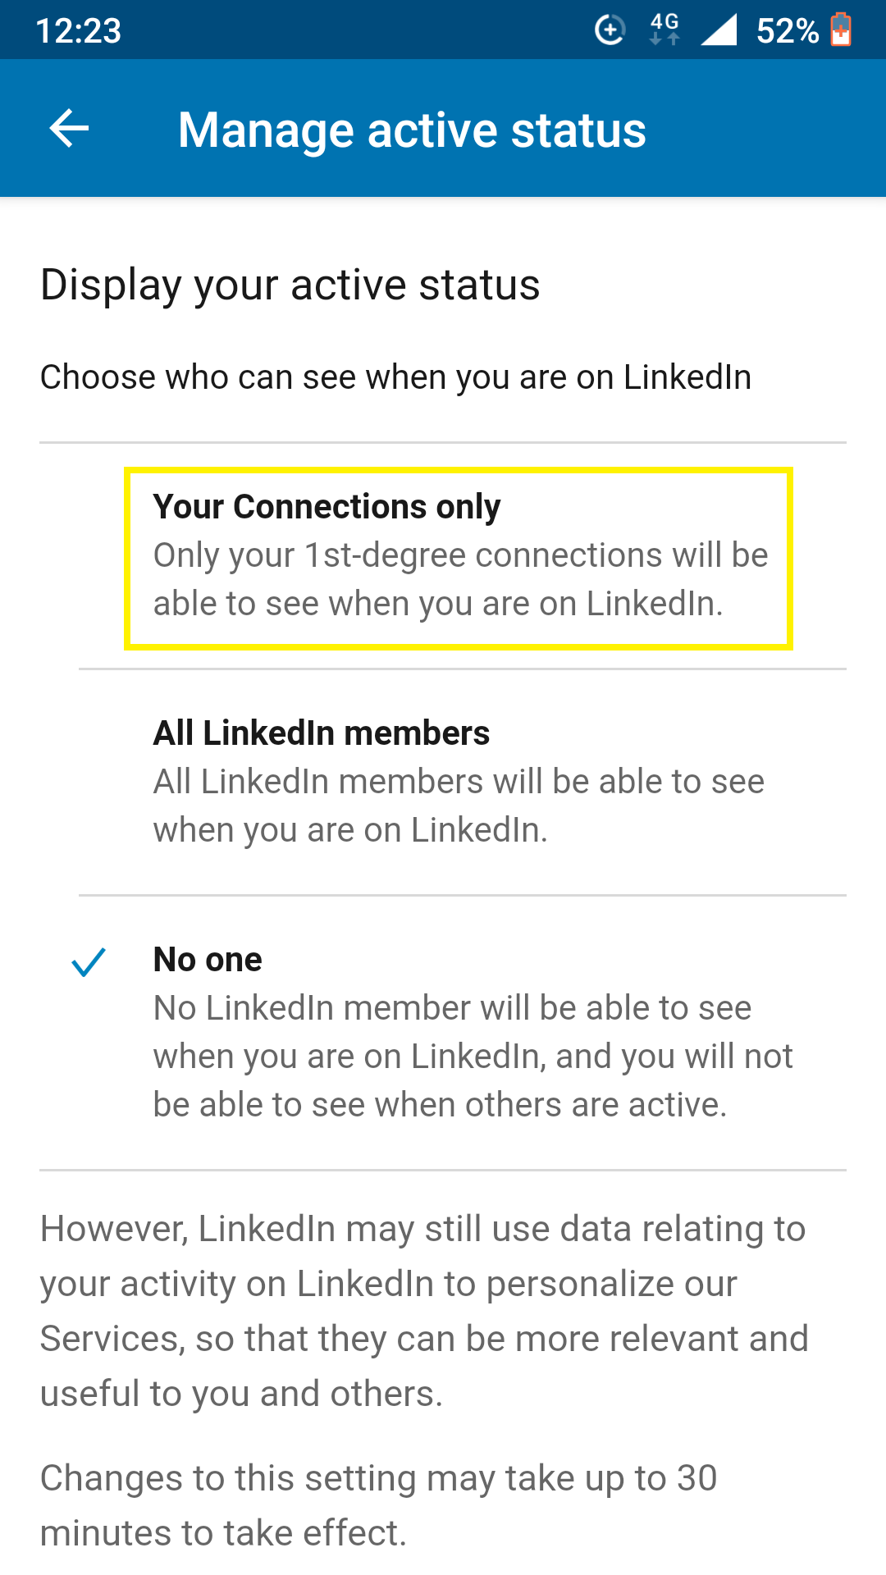Tap the Choose who can see text
This screenshot has height=1575, width=886.
pyautogui.click(x=396, y=377)
